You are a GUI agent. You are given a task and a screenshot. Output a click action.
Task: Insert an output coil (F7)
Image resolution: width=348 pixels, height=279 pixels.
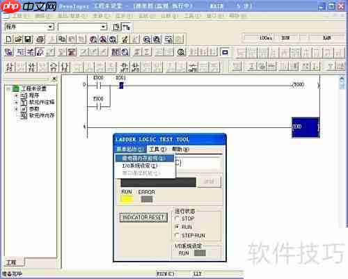pos(54,67)
